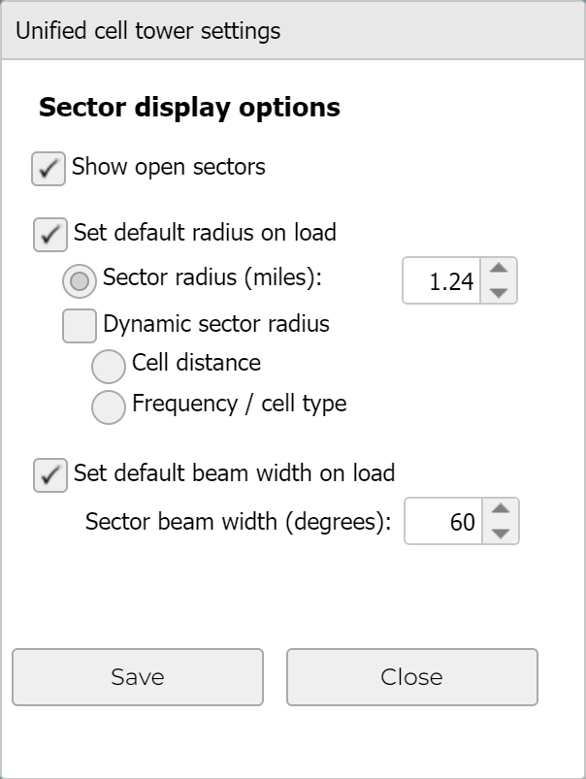Enable the Dynamic sector radius checkbox
The image size is (586, 779).
[x=80, y=324]
